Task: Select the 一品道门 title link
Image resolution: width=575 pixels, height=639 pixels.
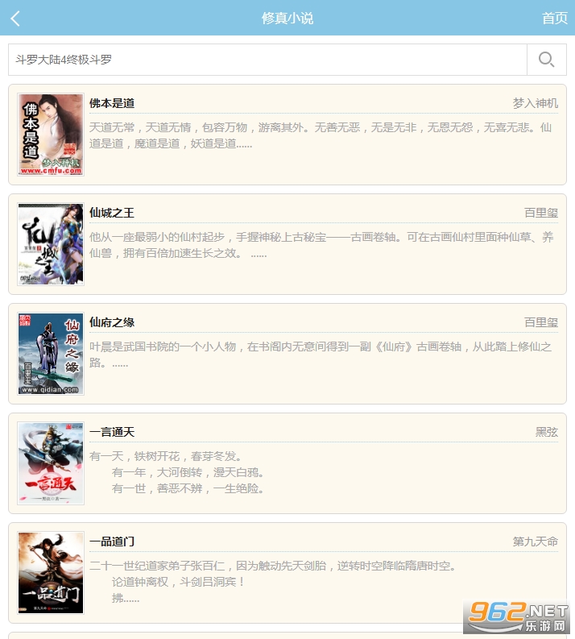Action: 112,541
